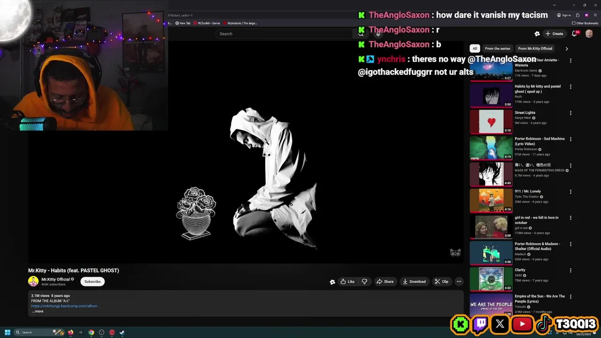Click the browser Sign in button
Image resolution: width=601 pixels, height=338 pixels.
tap(564, 15)
